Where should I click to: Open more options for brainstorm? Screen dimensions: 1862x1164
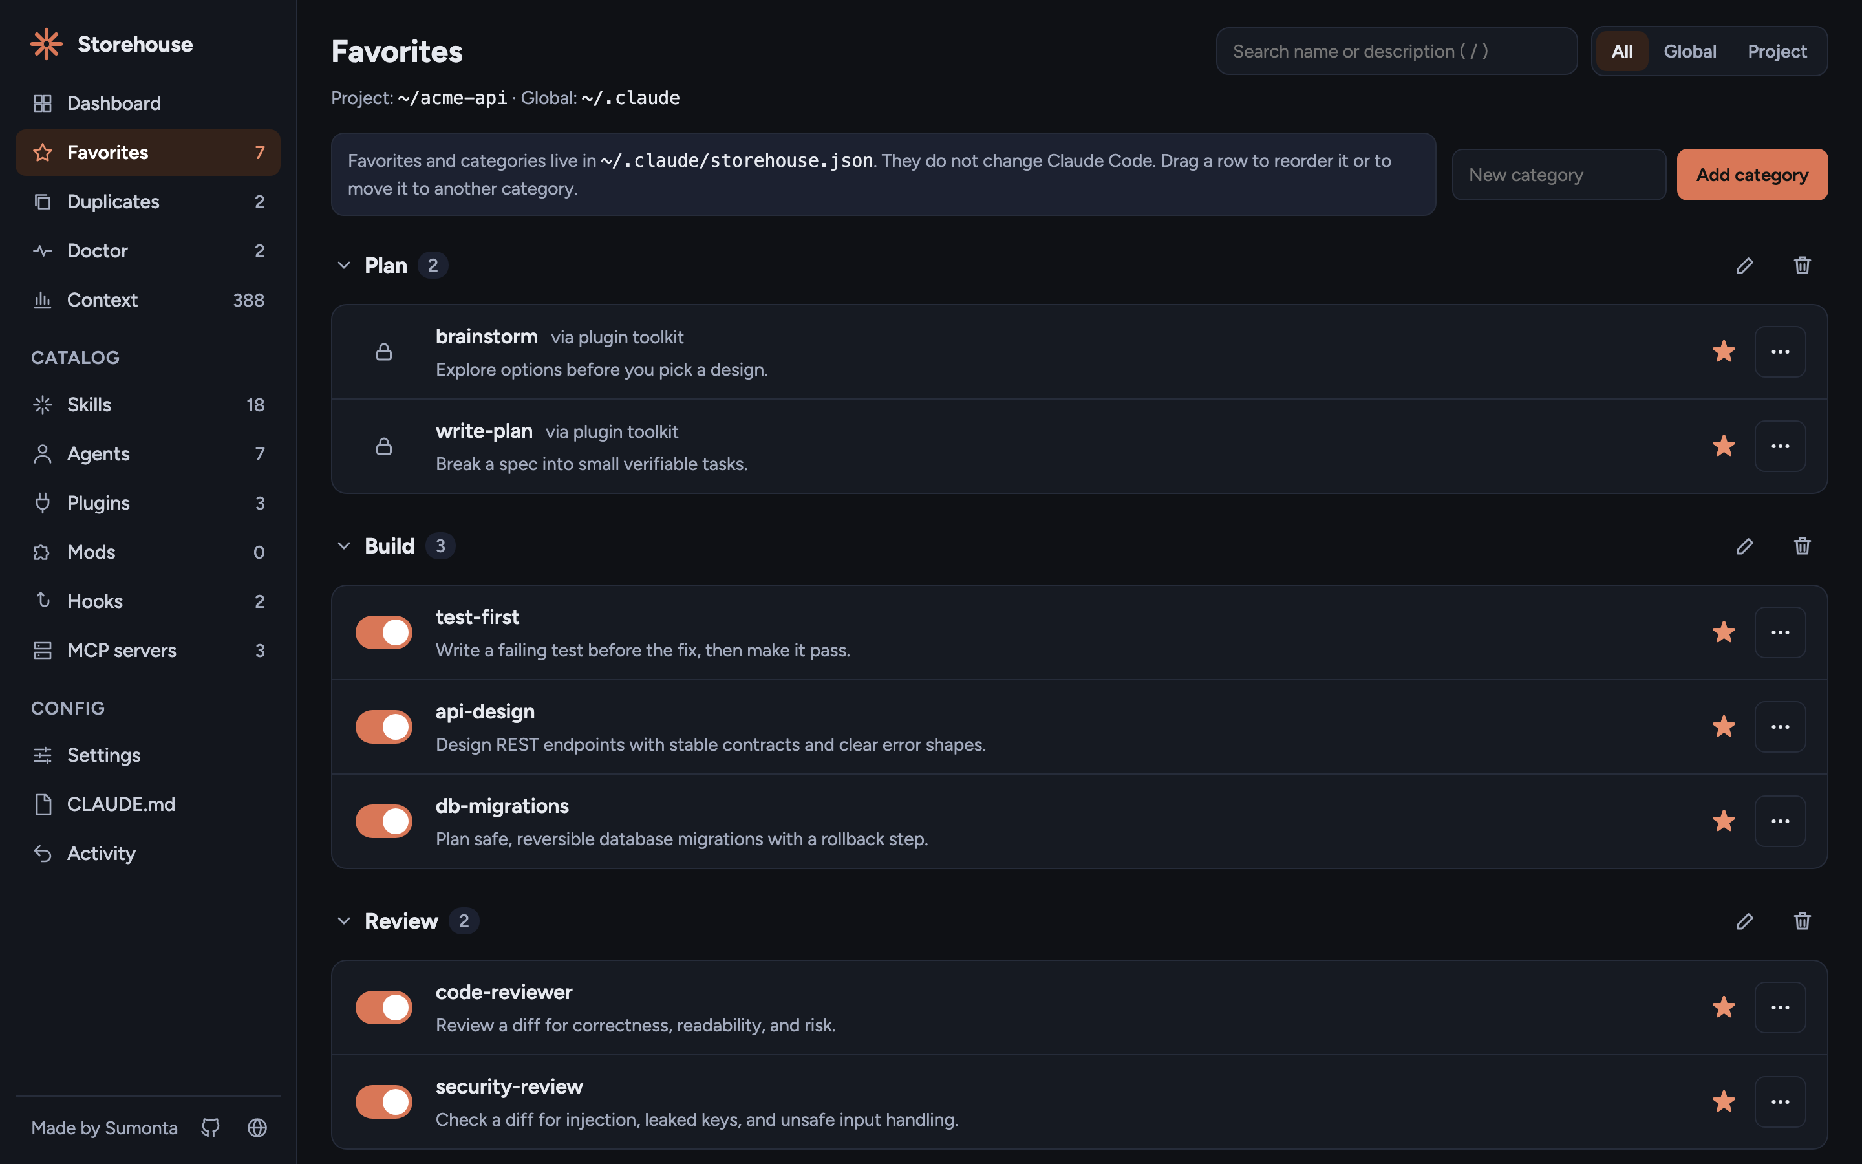(x=1780, y=352)
